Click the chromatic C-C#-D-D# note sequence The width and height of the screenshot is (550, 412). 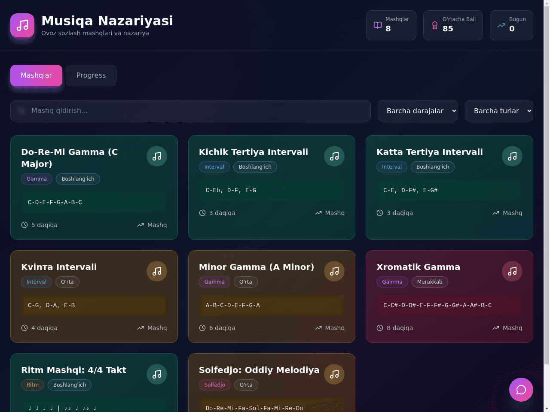(437, 305)
